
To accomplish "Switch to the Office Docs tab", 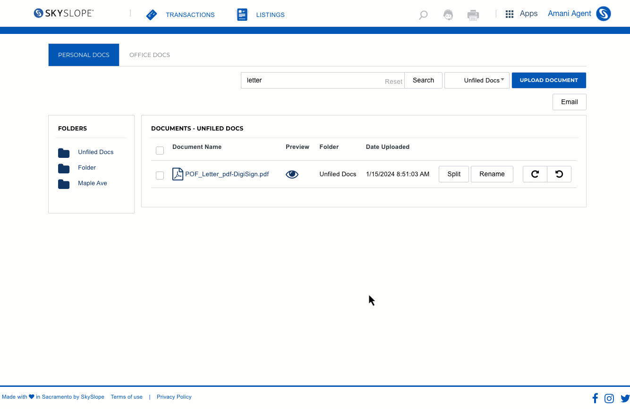I will pos(150,55).
